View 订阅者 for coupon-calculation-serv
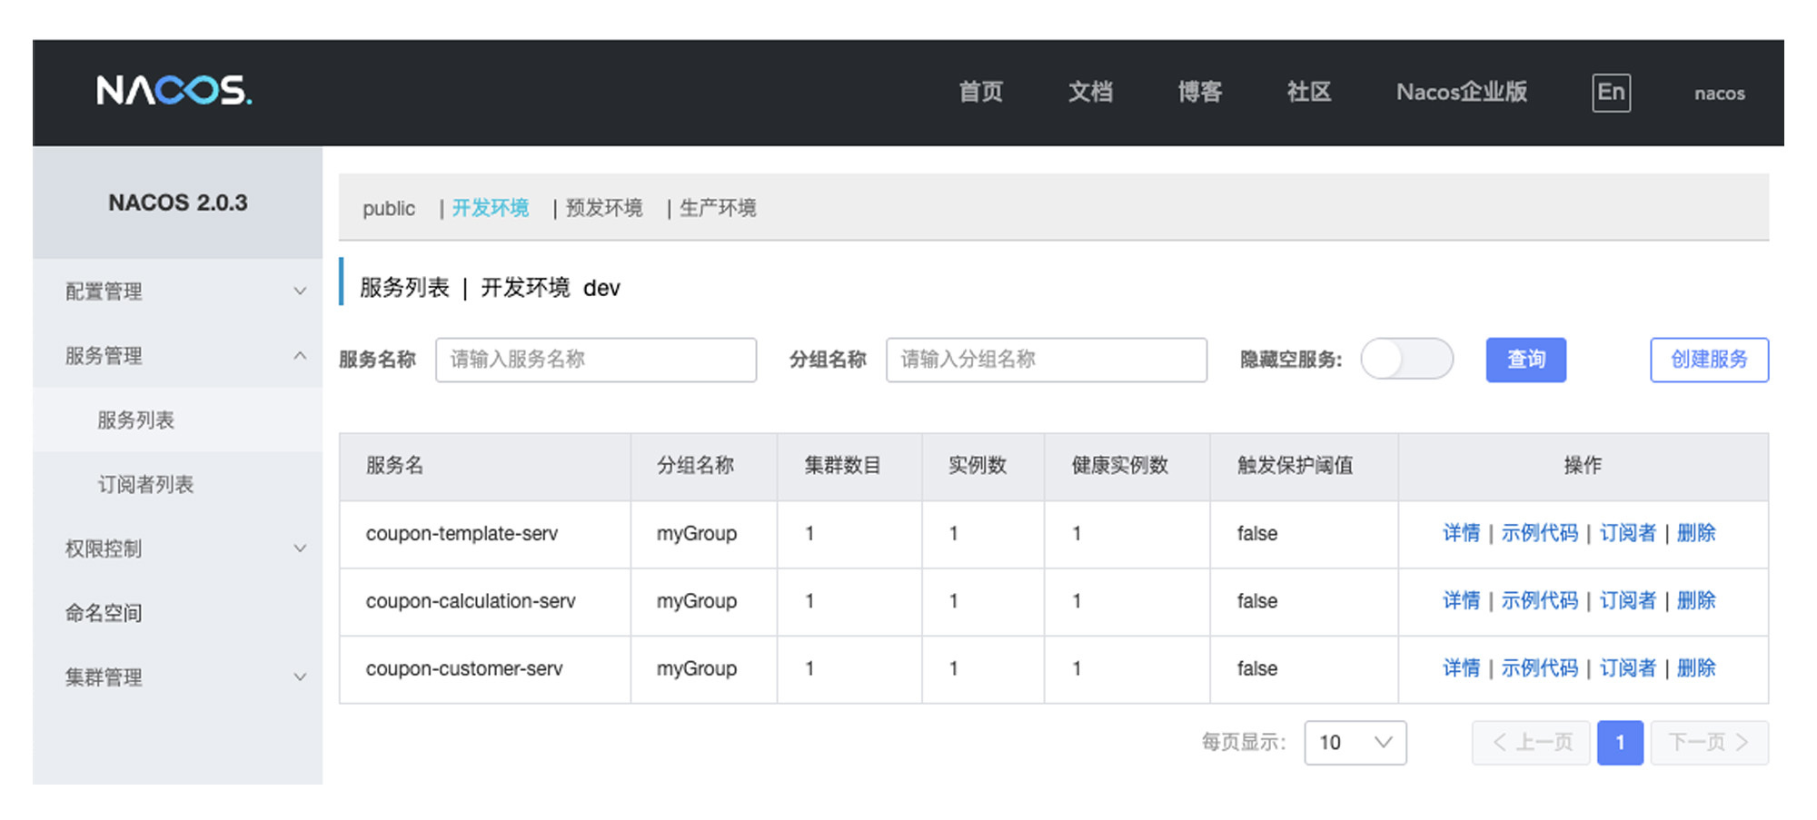This screenshot has height=820, width=1817. coord(1627,600)
